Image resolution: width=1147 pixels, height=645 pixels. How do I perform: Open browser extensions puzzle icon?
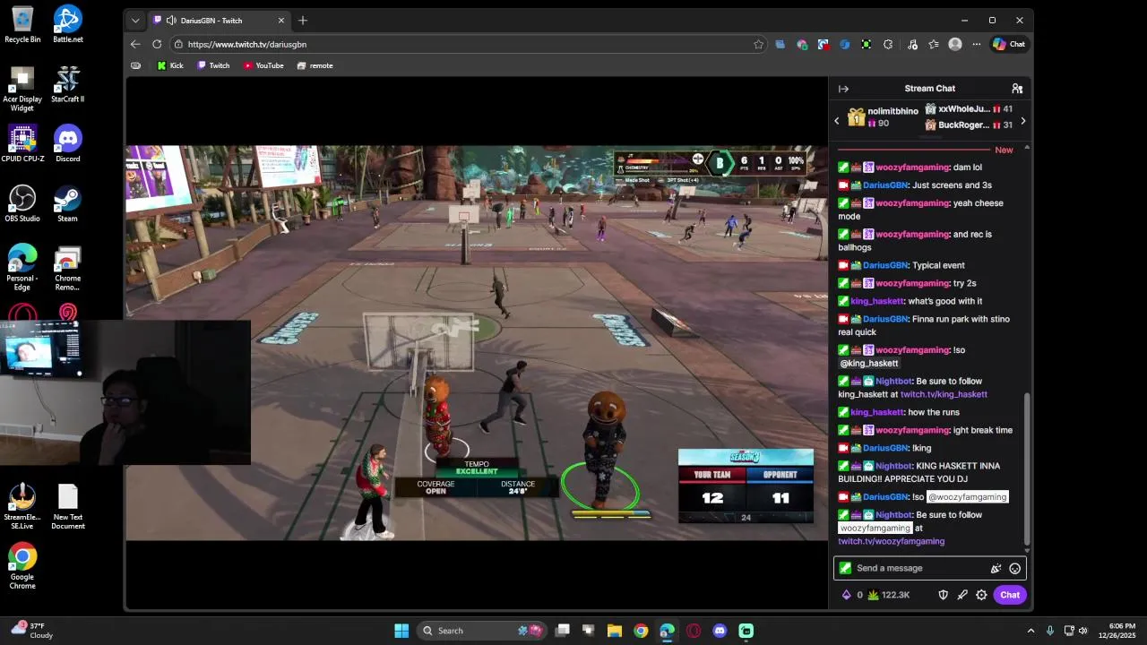pyautogui.click(x=888, y=44)
